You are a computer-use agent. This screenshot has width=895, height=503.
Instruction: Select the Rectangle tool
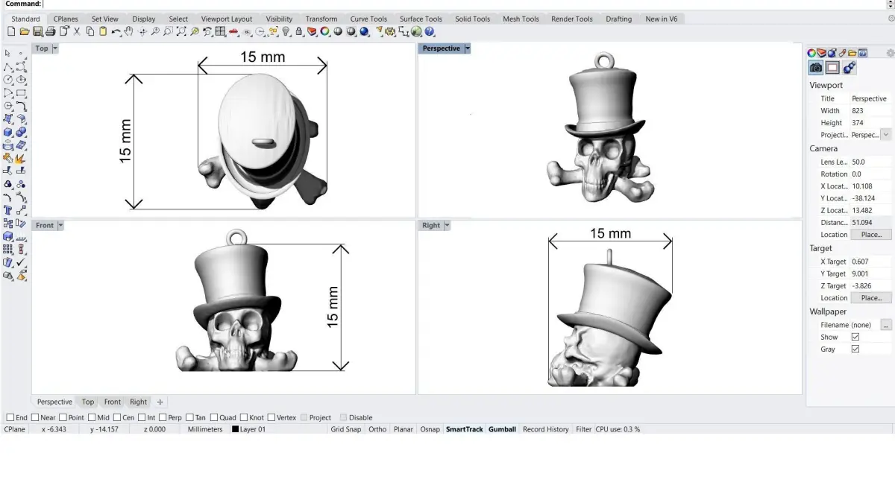(21, 92)
